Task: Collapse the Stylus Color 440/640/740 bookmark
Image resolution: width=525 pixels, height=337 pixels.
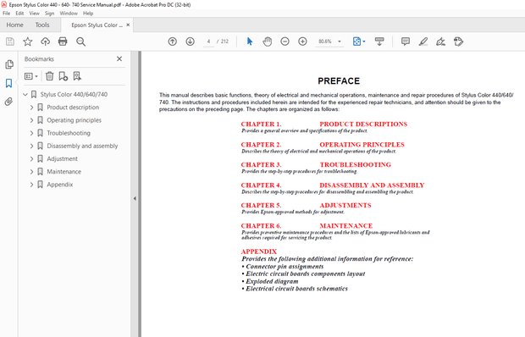Action: [x=25, y=95]
